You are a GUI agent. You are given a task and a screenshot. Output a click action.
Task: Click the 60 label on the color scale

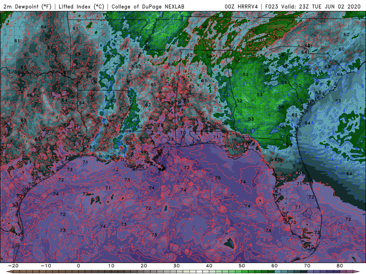274,266
